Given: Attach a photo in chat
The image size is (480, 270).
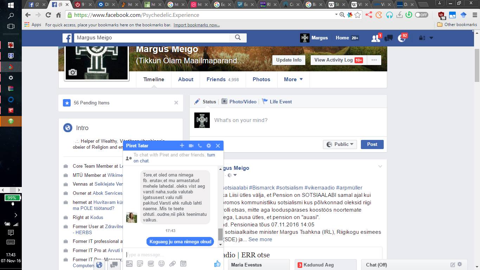Looking at the screenshot, I should pos(129,264).
